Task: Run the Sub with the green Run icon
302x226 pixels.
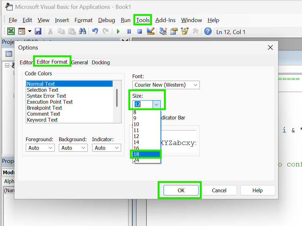Action: 118,32
